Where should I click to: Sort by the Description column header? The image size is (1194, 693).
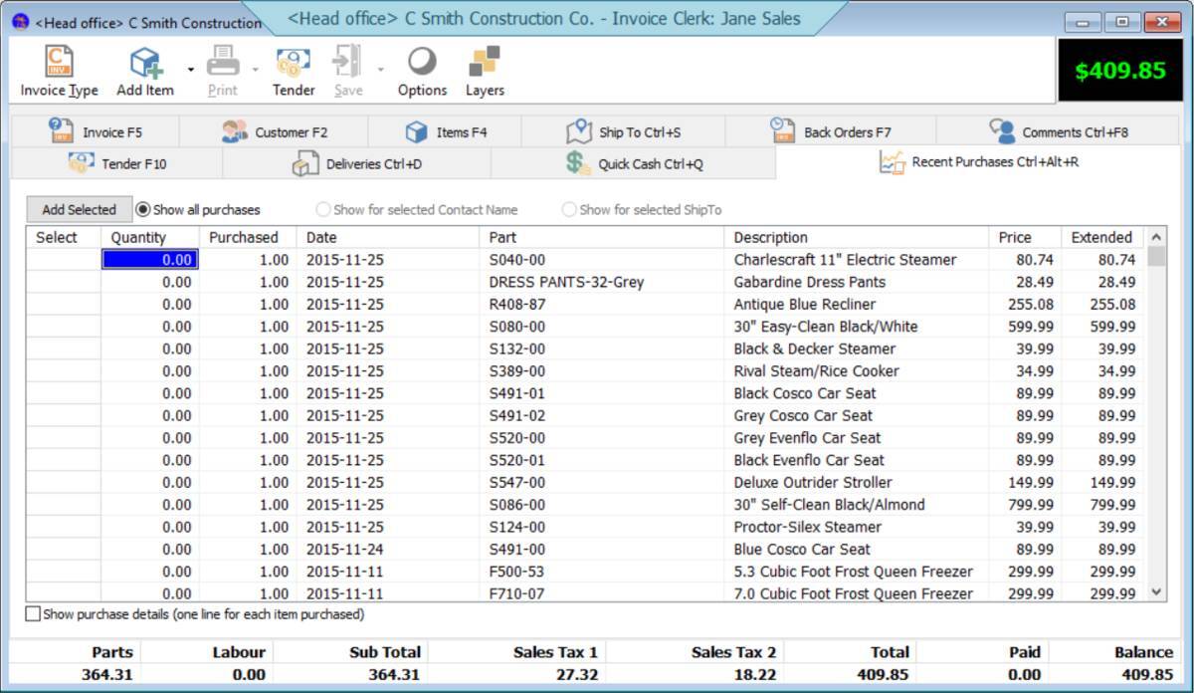point(770,237)
